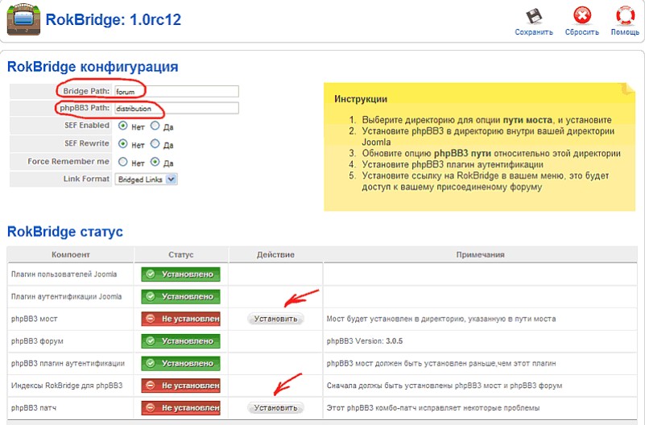Click note about мост installation directory
Image resolution: width=645 pixels, height=425 pixels.
(x=441, y=319)
